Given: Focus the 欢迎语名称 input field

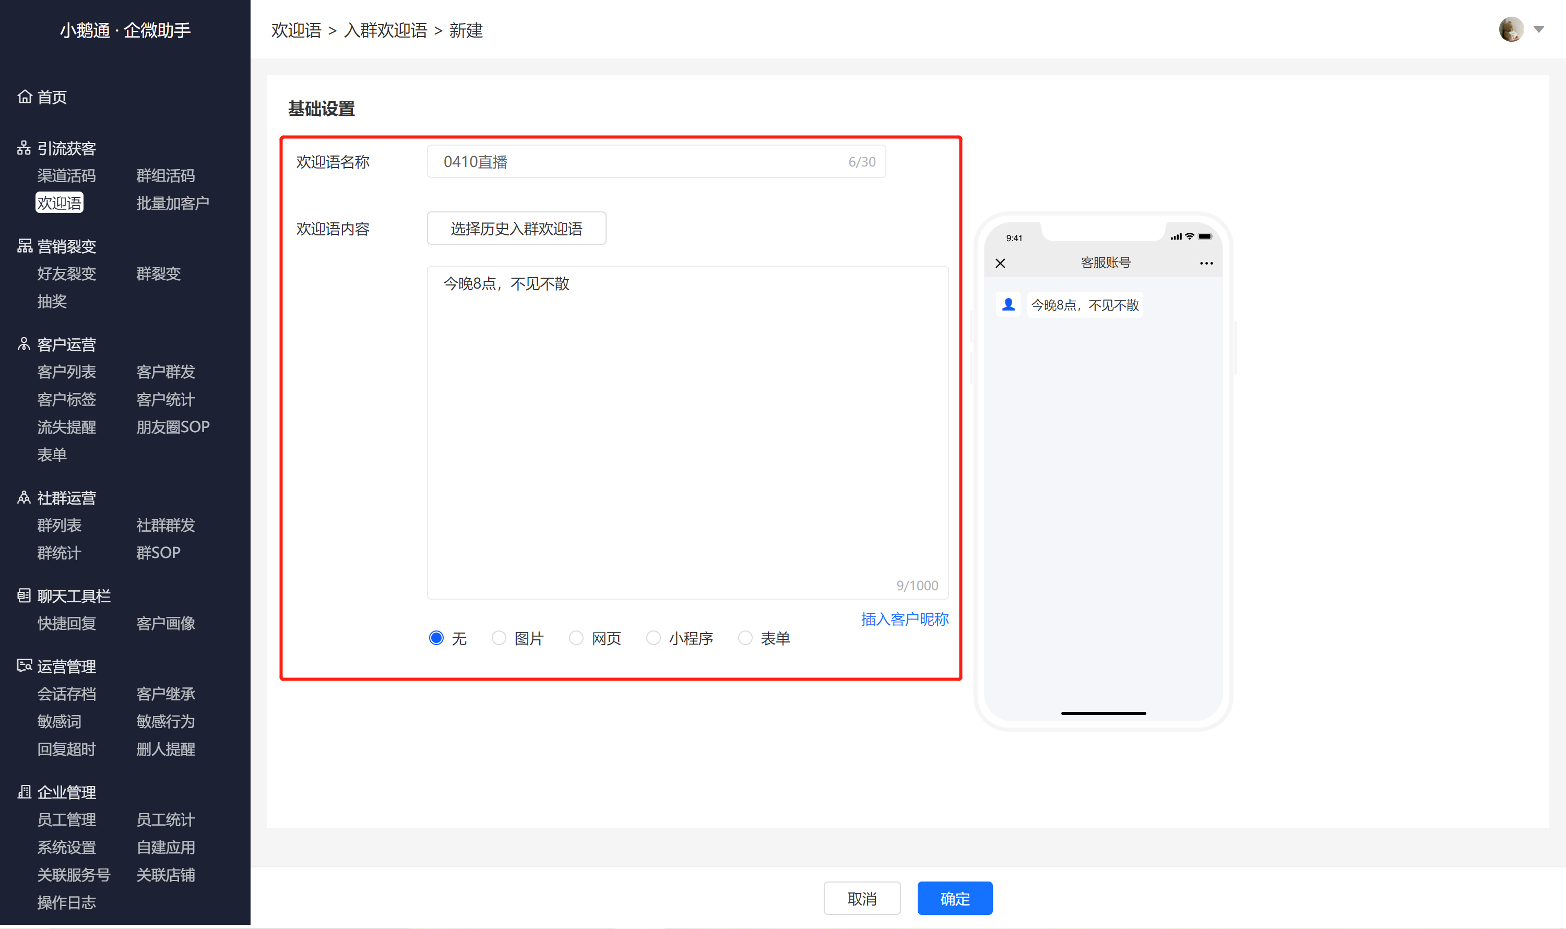Looking at the screenshot, I should click(x=656, y=161).
